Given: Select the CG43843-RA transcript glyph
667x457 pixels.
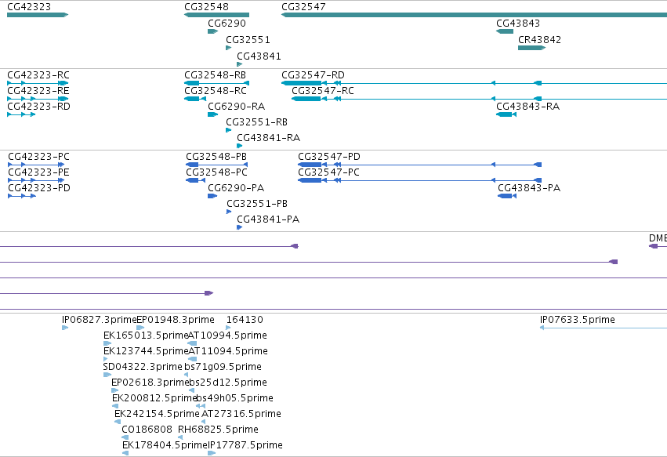Looking at the screenshot, I should (506, 114).
